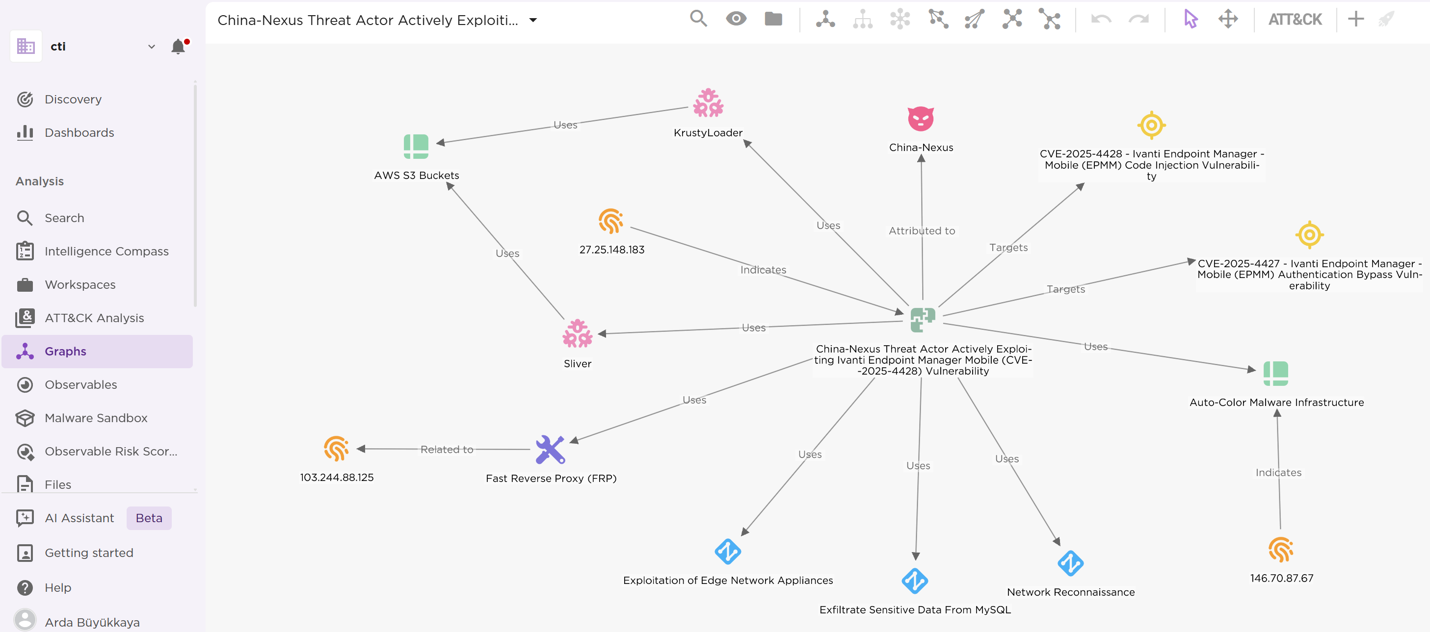The height and width of the screenshot is (632, 1430).
Task: Open the Graphs section in the sidebar
Action: 65,351
